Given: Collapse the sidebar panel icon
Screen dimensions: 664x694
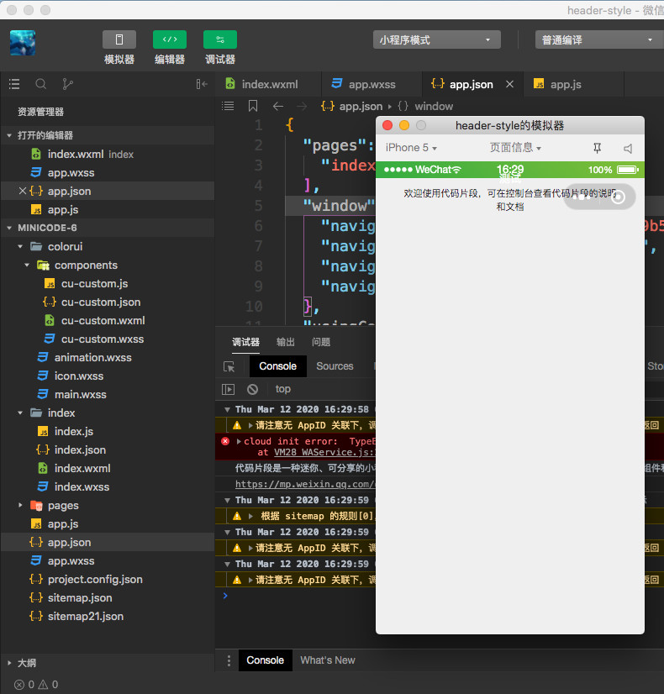Looking at the screenshot, I should [202, 84].
